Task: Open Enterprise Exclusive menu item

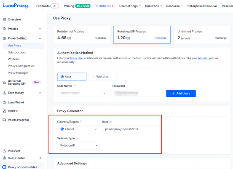Action: 202,6
